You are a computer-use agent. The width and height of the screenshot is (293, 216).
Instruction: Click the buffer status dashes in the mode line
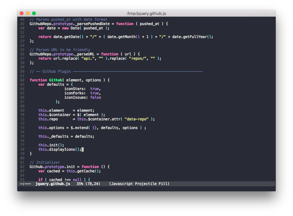[25, 184]
